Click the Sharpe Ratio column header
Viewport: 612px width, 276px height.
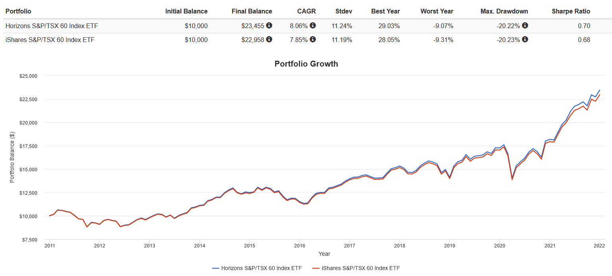coord(571,11)
